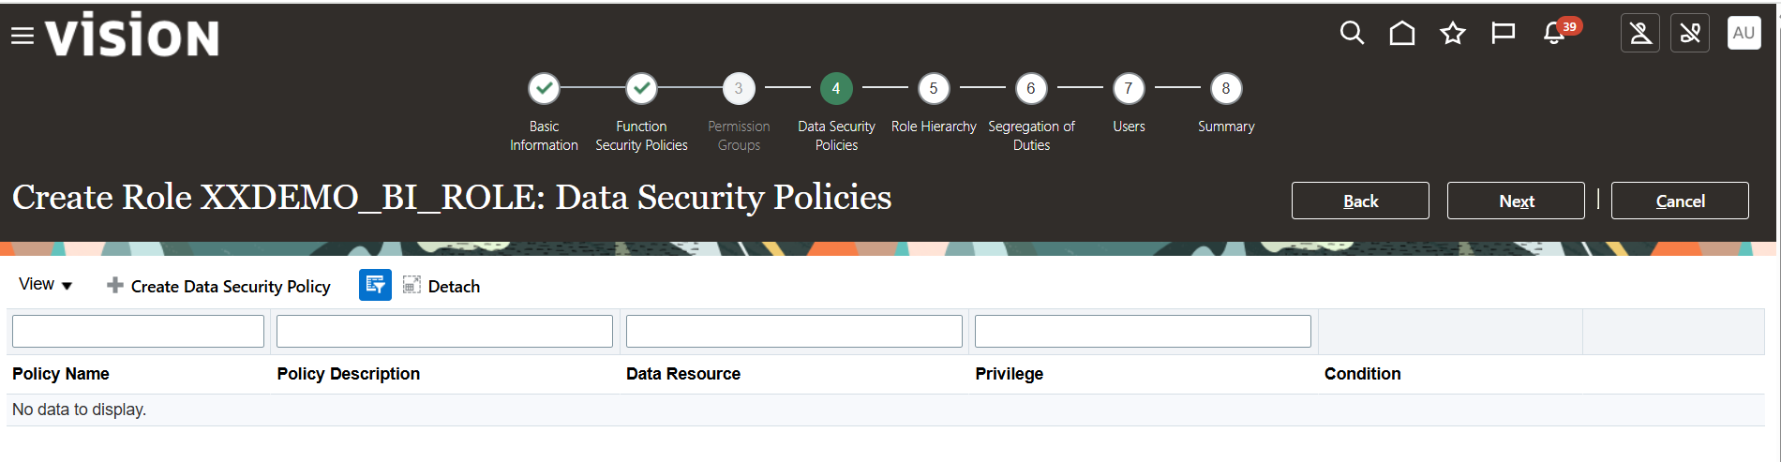Screen dimensions: 1781x462
Task: Open notifications bell with 39 badge
Action: [x=1555, y=34]
